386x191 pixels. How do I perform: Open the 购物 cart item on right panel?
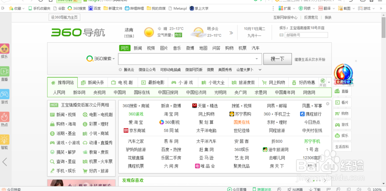point(342,114)
